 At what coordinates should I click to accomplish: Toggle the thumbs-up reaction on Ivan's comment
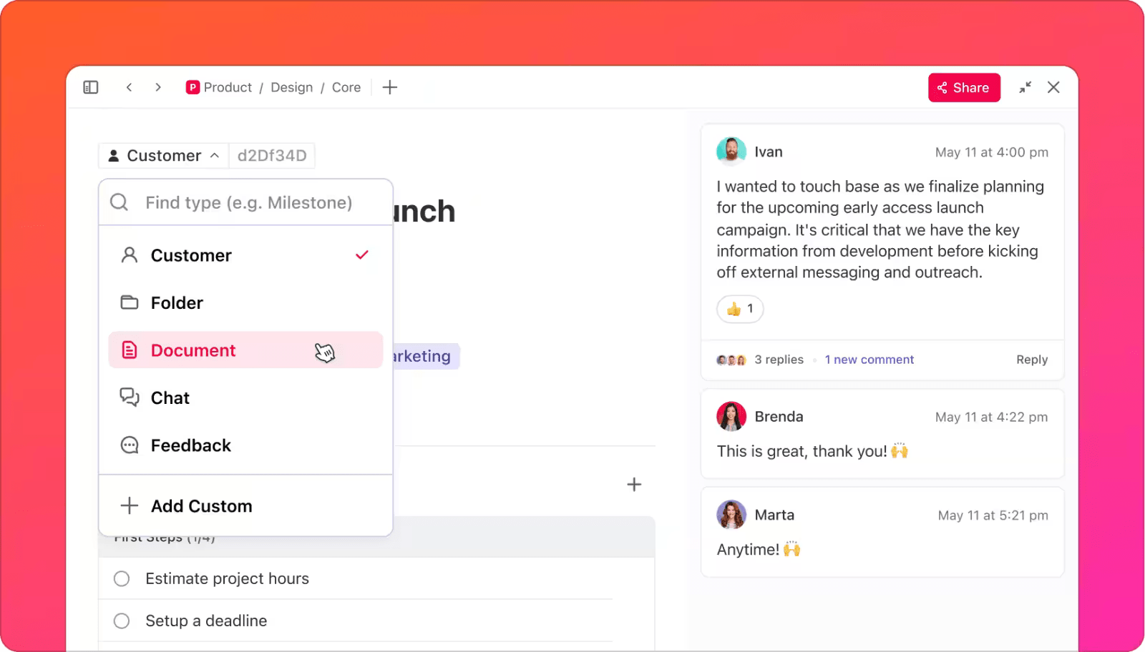pyautogui.click(x=739, y=309)
